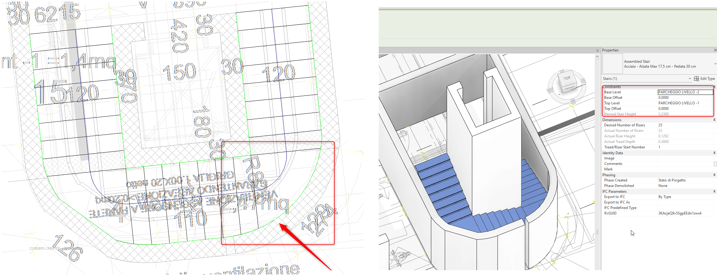
Task: Click the stair type preview image
Action: click(x=612, y=63)
